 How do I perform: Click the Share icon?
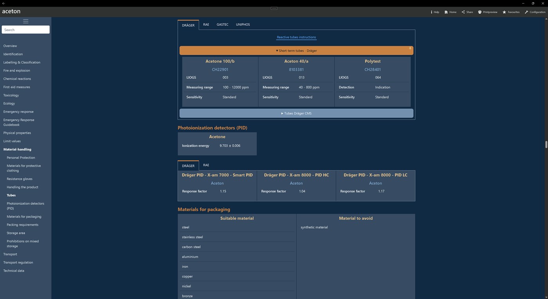pos(463,12)
